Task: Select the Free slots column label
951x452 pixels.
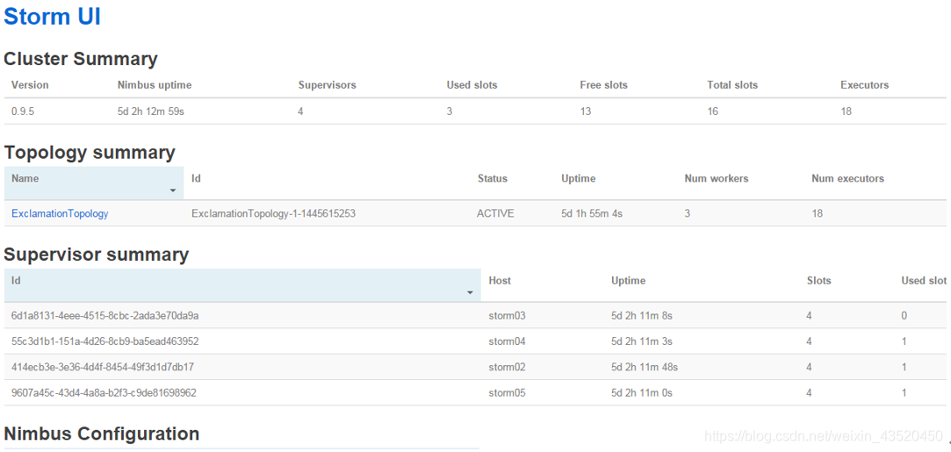Action: click(x=603, y=85)
